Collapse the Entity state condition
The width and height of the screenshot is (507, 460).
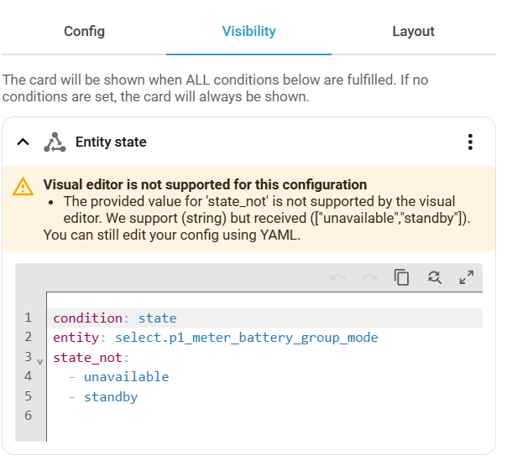tap(23, 142)
